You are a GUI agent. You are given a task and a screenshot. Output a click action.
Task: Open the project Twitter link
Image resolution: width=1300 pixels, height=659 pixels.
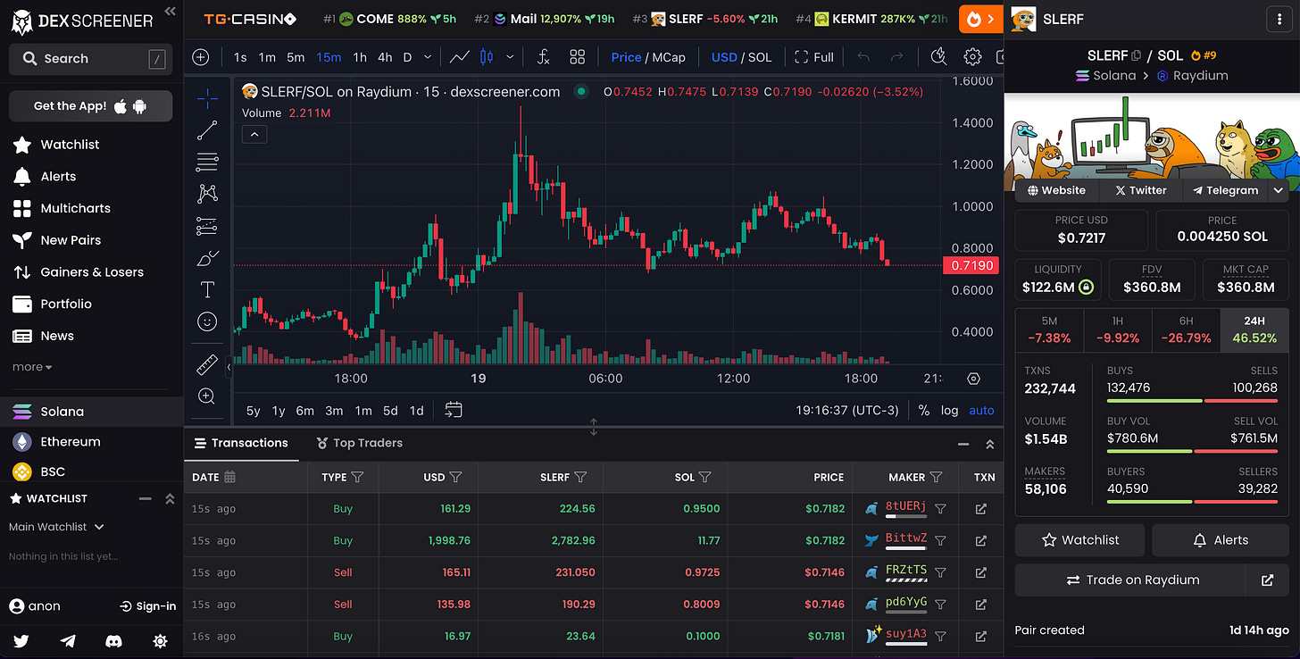1140,190
